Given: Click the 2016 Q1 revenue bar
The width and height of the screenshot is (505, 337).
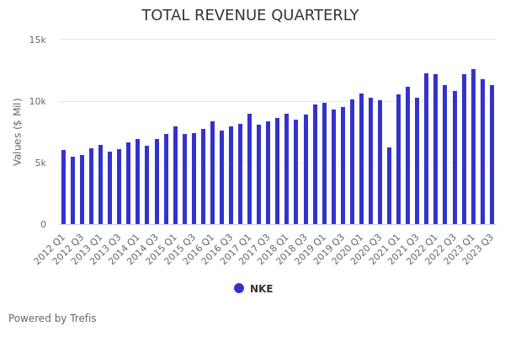Looking at the screenshot, I should (212, 173).
